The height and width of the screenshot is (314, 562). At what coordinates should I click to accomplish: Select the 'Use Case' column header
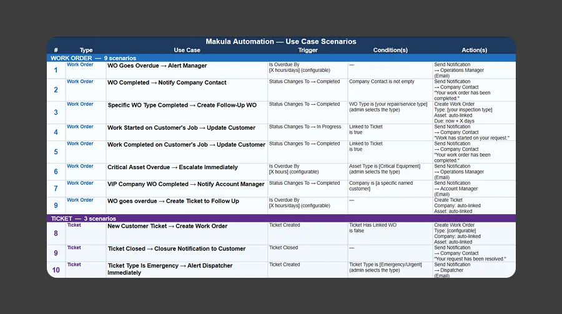coord(187,50)
